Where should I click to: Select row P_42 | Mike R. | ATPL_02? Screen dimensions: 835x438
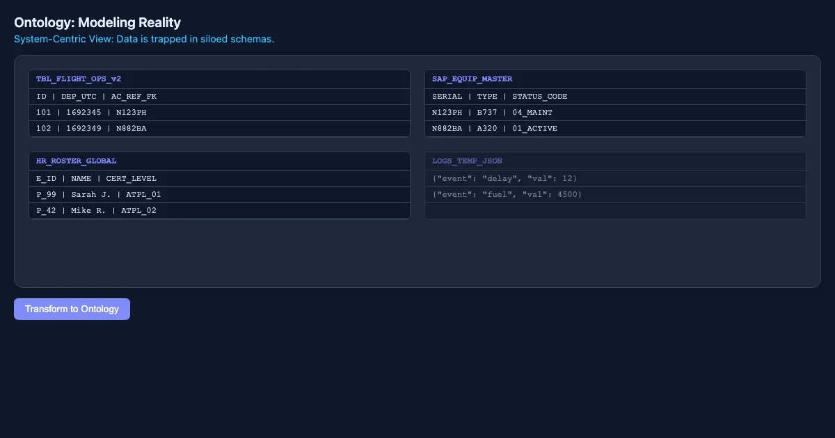[219, 211]
